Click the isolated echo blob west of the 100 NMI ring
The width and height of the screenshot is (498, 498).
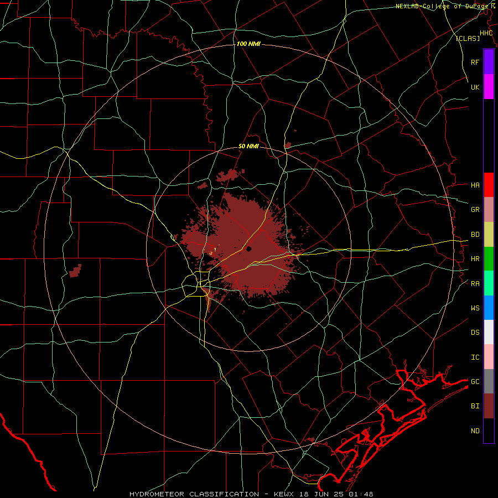coord(75,271)
